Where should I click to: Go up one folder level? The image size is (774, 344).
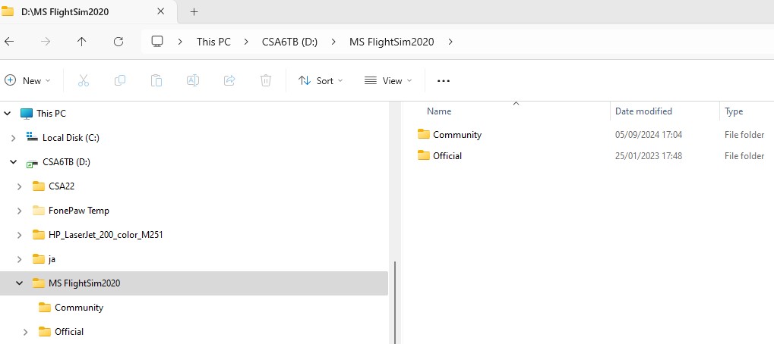click(x=82, y=42)
